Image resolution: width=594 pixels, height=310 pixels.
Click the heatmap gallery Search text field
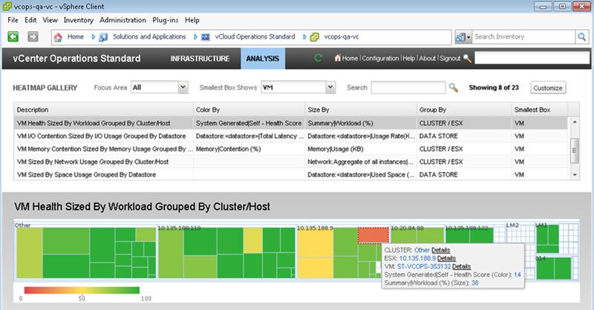pos(408,88)
